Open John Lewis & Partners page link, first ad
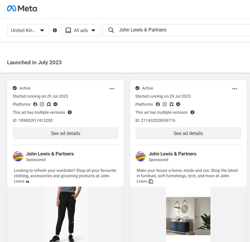The width and height of the screenshot is (250, 242). pos(50,154)
